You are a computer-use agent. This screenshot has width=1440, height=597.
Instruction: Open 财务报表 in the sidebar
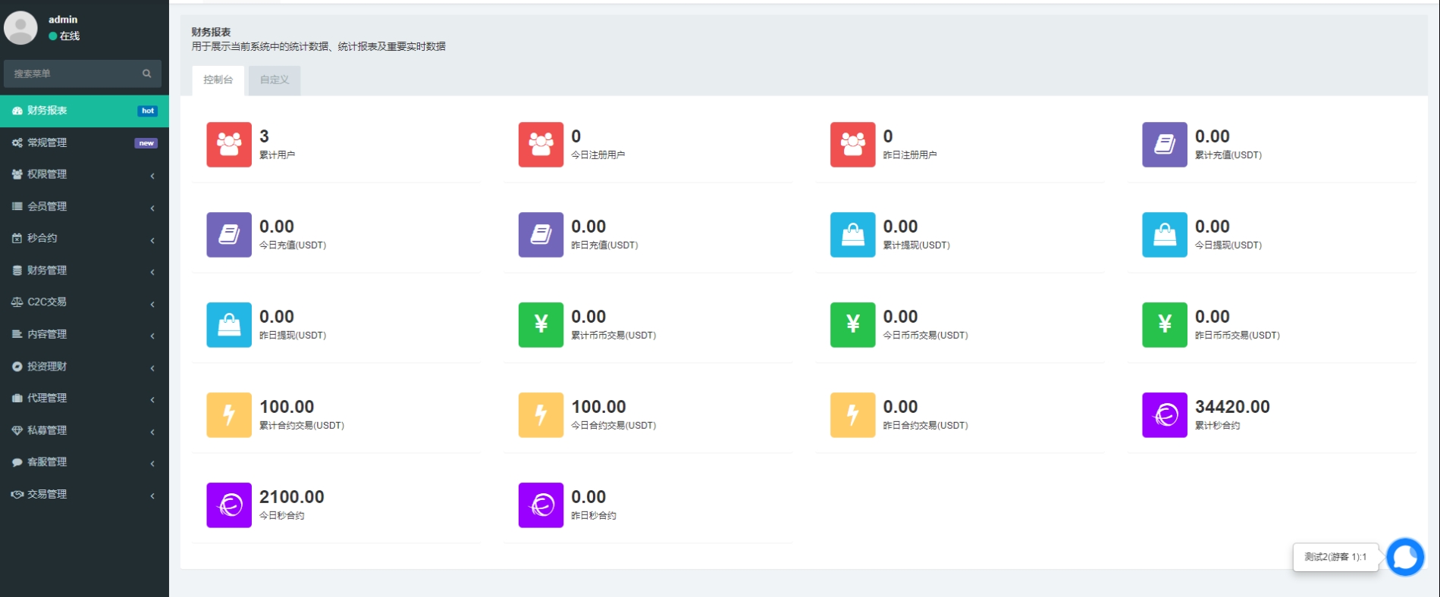pyautogui.click(x=83, y=111)
